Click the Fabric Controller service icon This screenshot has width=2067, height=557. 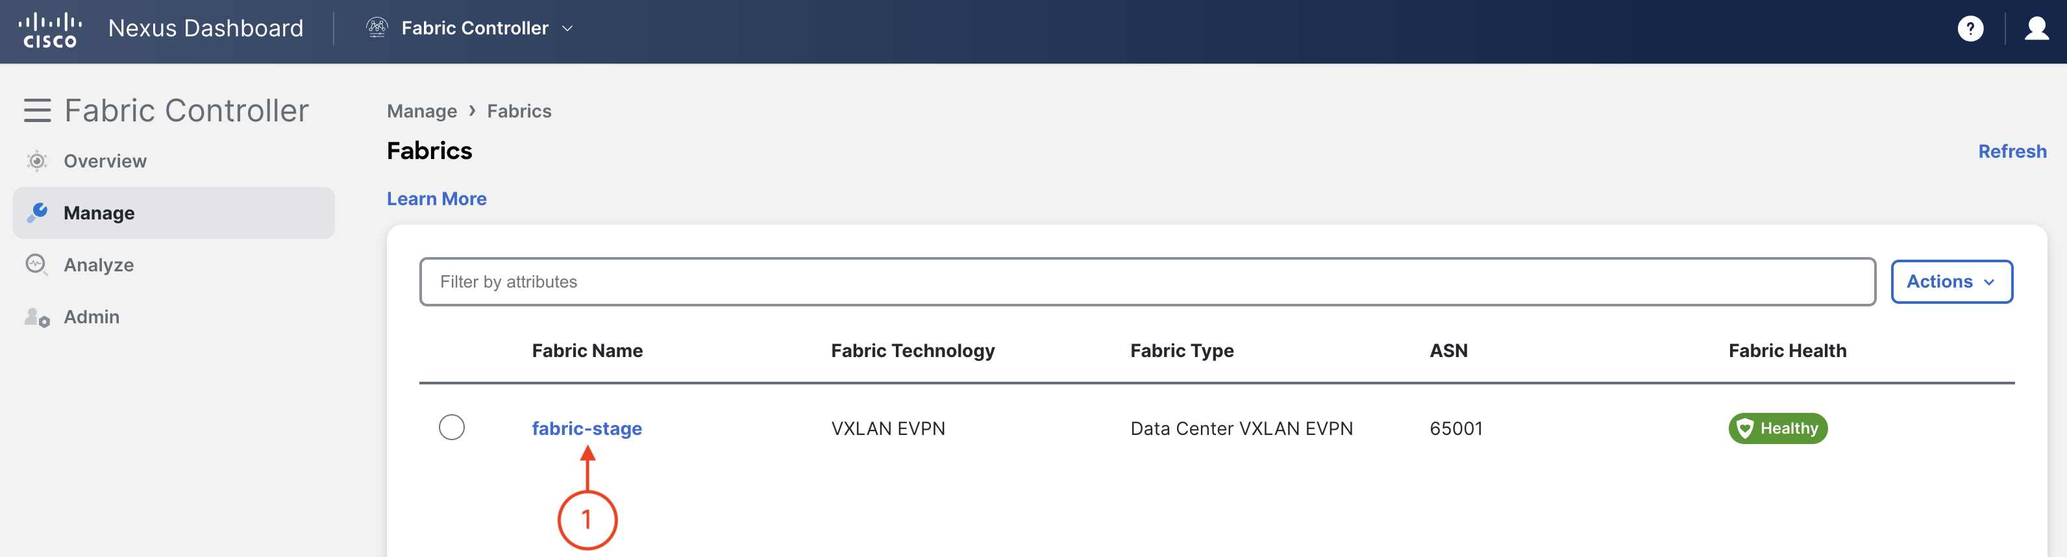377,28
